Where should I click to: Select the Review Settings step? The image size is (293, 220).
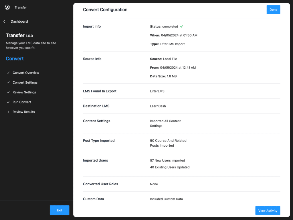pos(24,92)
